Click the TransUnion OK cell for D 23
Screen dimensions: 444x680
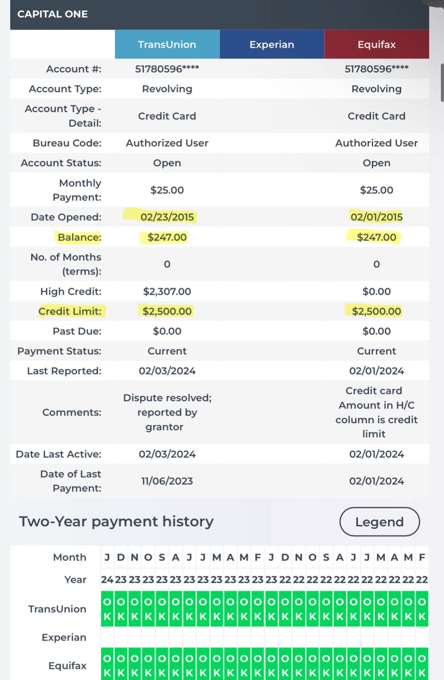coord(121,609)
